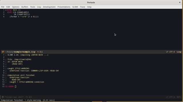Click 'Compilation finished' echo area message
The image size is (183, 102).
coord(28,100)
